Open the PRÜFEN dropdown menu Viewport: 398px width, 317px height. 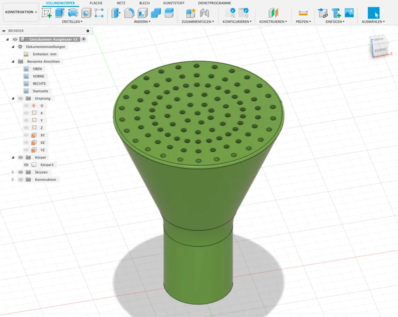303,22
